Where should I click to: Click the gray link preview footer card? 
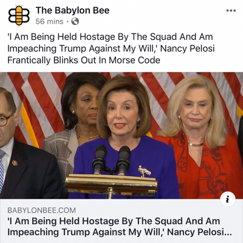122,221
